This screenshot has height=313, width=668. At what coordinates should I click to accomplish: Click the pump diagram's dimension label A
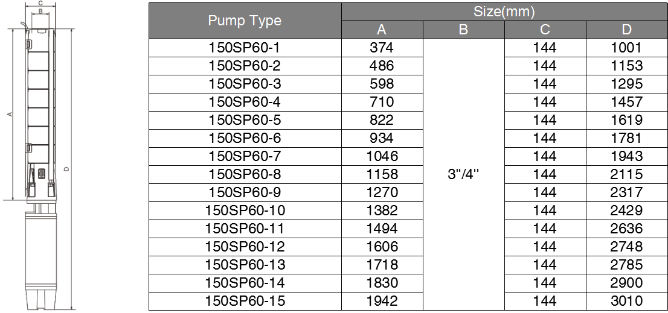coord(10,114)
